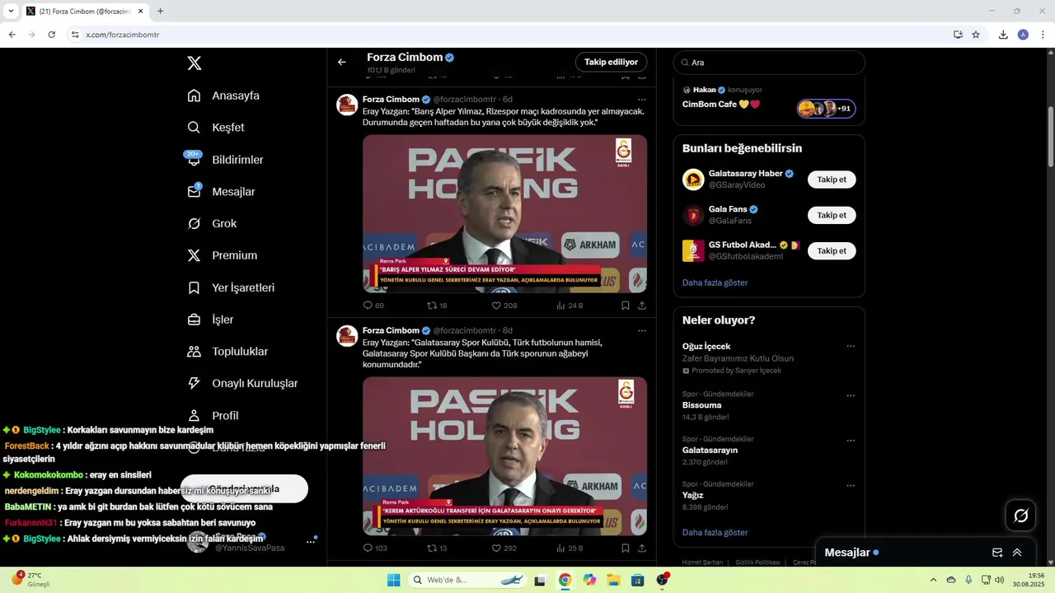1055x593 pixels.
Task: Open Profil page
Action: (213, 416)
